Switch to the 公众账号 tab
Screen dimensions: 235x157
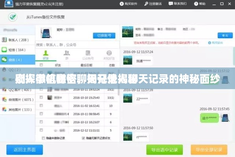(x=88, y=55)
